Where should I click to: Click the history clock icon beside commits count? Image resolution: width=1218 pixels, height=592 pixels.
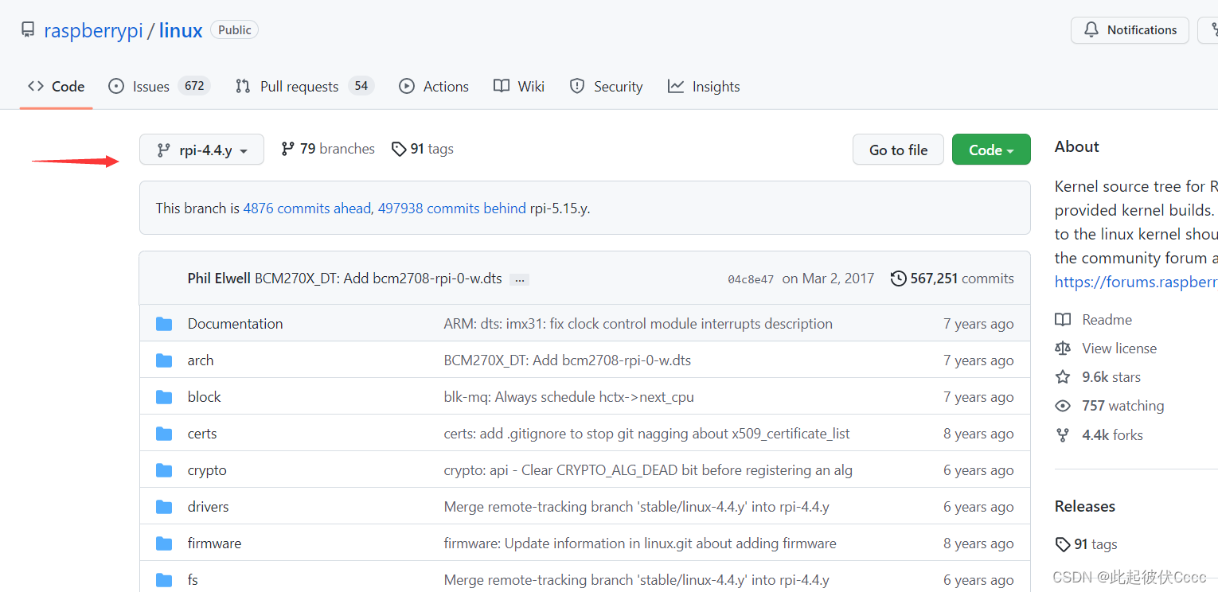pyautogui.click(x=898, y=278)
